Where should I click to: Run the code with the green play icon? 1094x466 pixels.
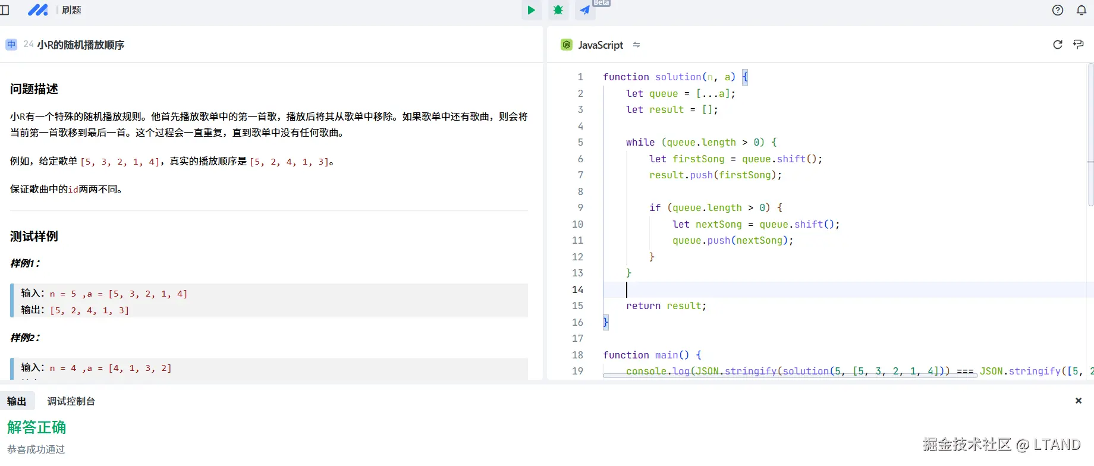(532, 10)
